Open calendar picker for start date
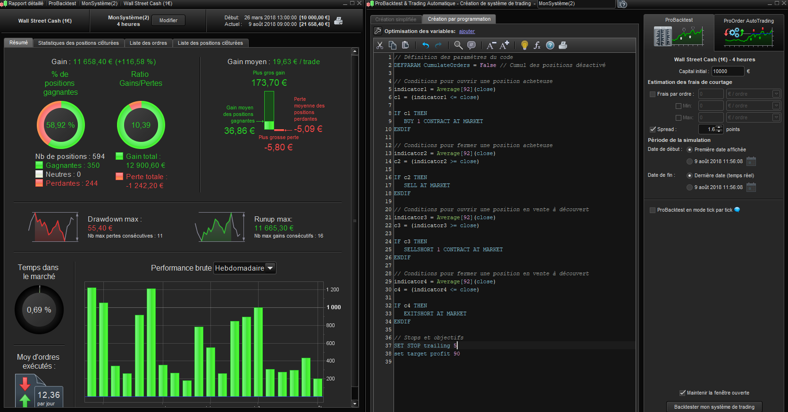Image resolution: width=788 pixels, height=412 pixels. pos(751,162)
